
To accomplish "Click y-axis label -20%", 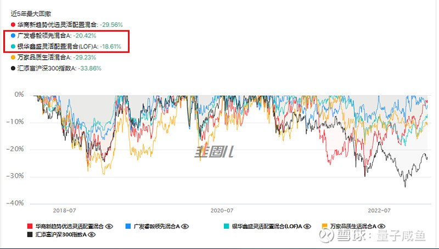I will pyautogui.click(x=15, y=149).
